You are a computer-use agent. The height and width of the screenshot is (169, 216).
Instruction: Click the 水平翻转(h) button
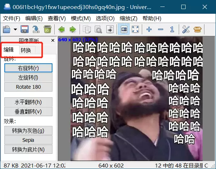click(28, 102)
